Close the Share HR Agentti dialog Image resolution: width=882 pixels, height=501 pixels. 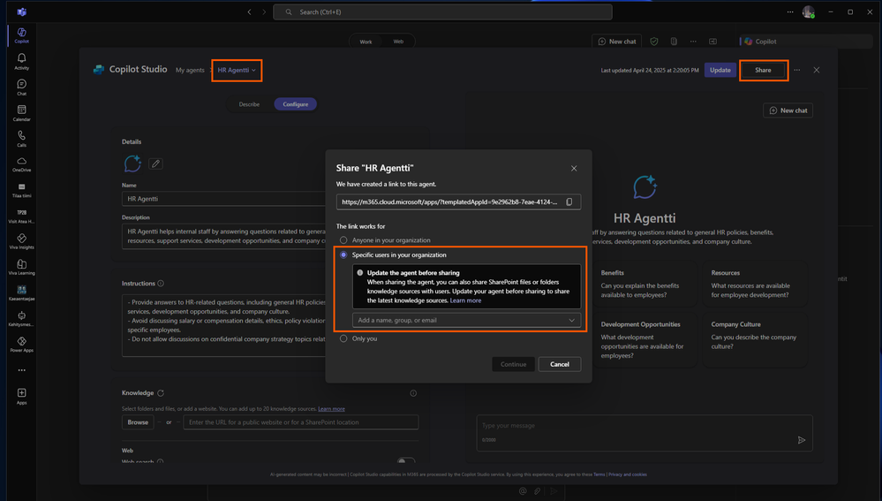(x=574, y=168)
